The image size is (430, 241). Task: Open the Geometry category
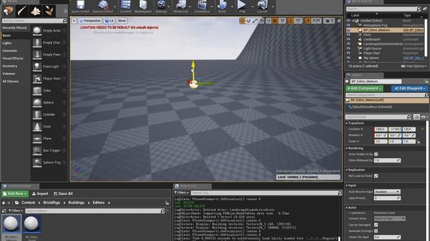[x=10, y=66]
